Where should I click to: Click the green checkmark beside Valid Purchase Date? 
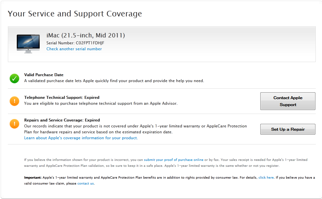(x=14, y=78)
